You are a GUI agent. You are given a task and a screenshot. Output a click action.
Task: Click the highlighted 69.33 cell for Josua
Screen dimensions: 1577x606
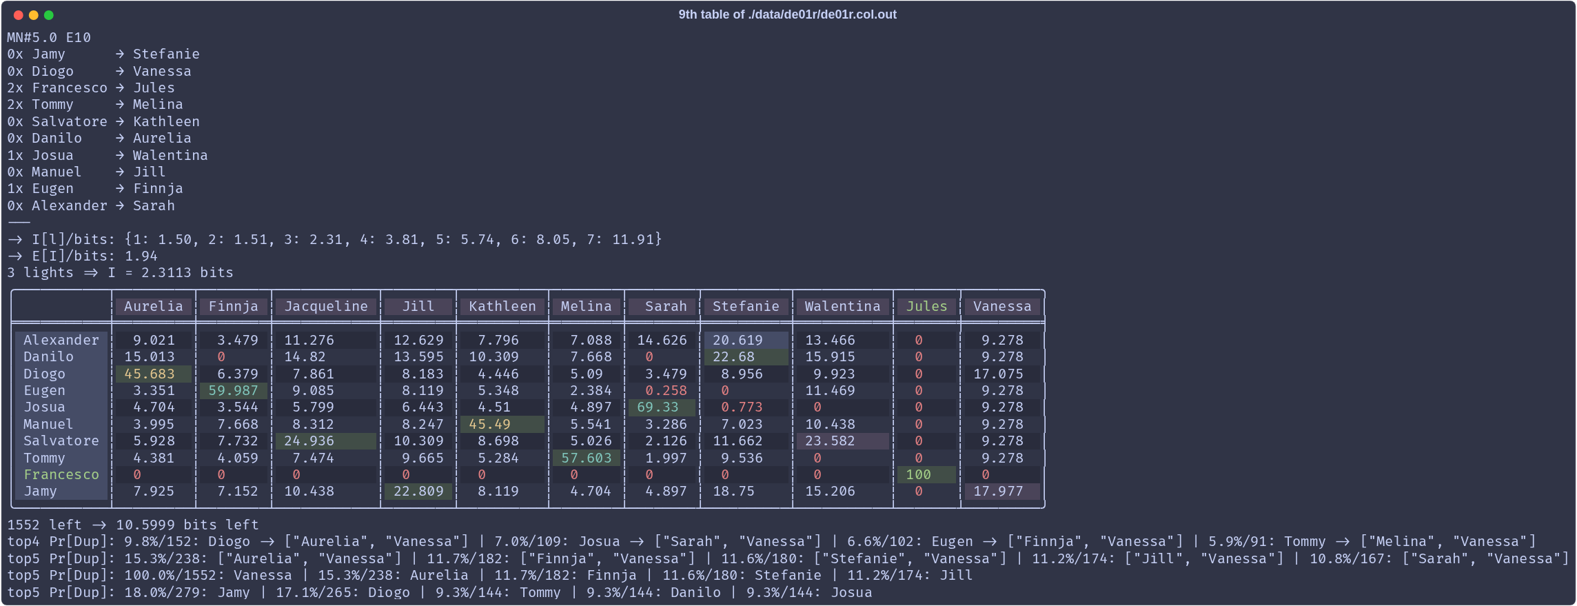[662, 407]
